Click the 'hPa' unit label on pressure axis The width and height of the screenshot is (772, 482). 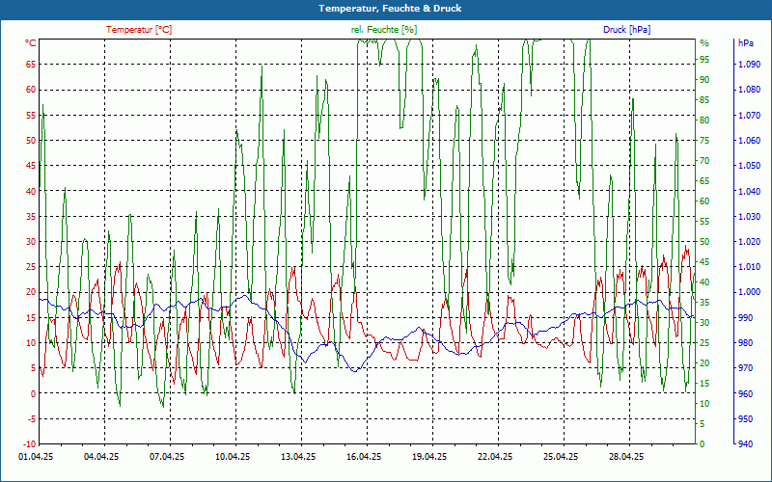pyautogui.click(x=746, y=42)
